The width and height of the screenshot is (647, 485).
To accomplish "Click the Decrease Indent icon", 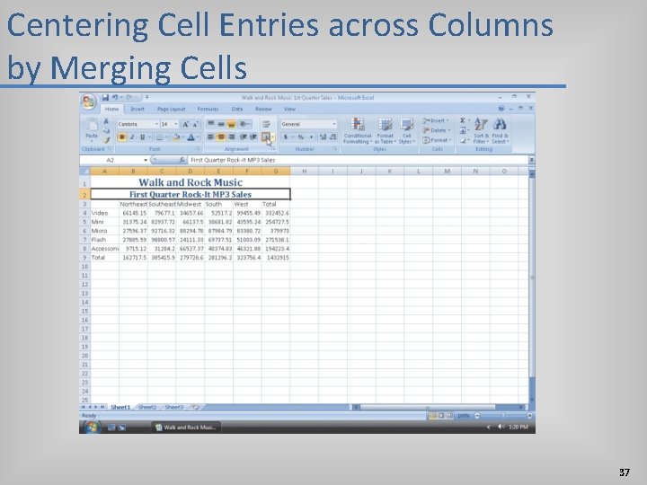I will point(244,137).
